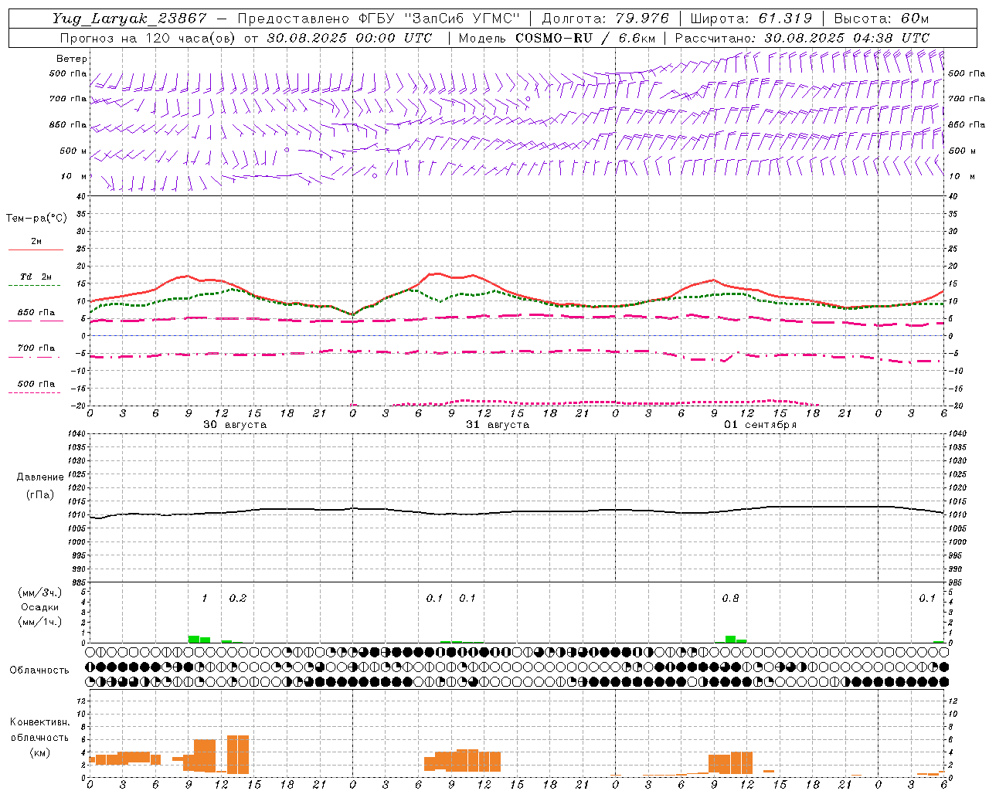This screenshot has height=791, width=989.
Task: Click the 850 гПа temperature legend entry
Action: pos(36,313)
